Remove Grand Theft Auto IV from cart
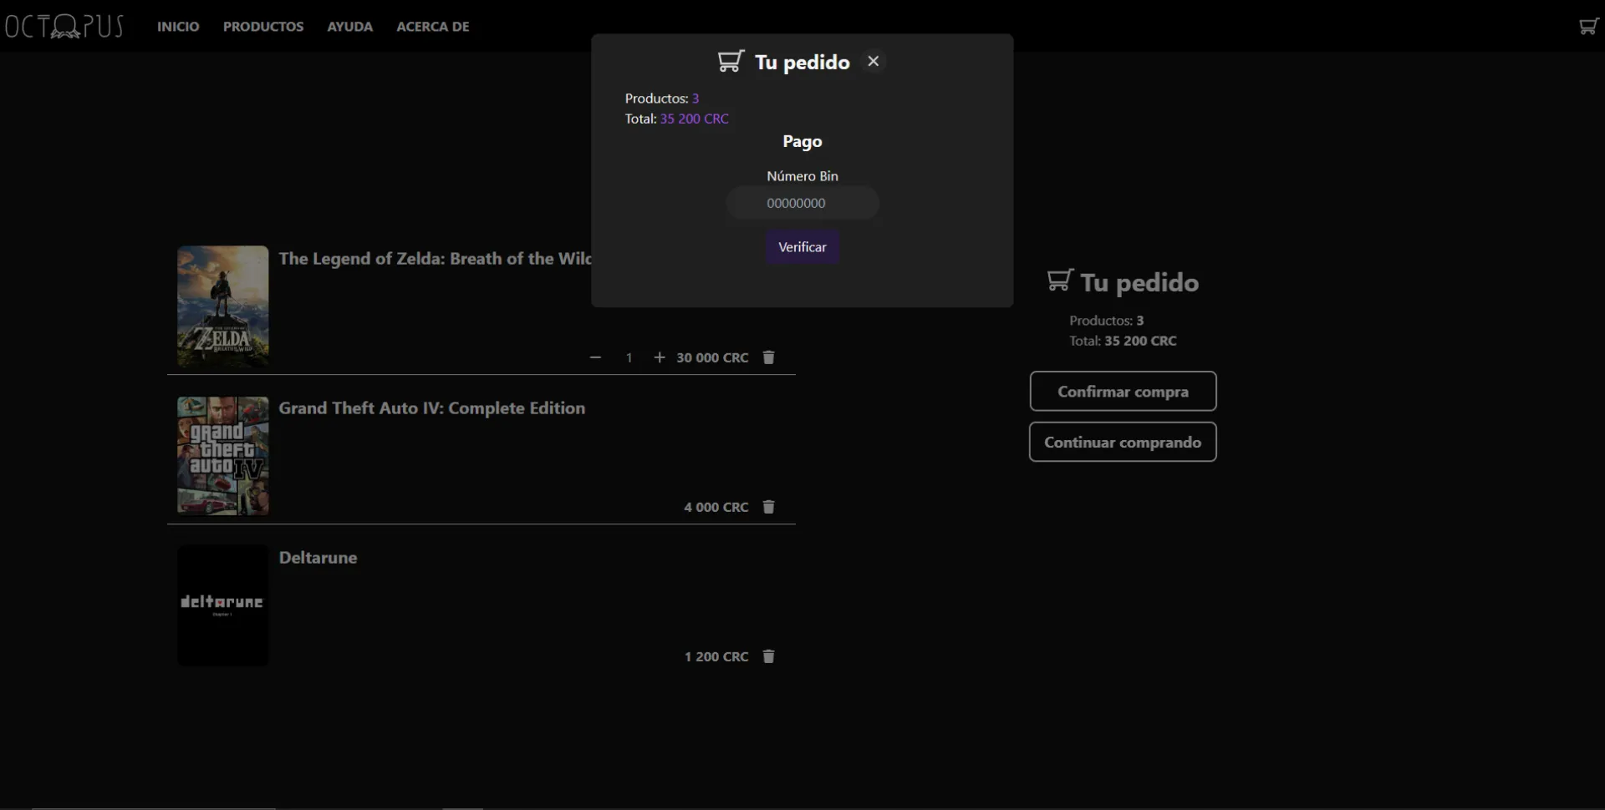This screenshot has height=810, width=1605. pos(768,507)
